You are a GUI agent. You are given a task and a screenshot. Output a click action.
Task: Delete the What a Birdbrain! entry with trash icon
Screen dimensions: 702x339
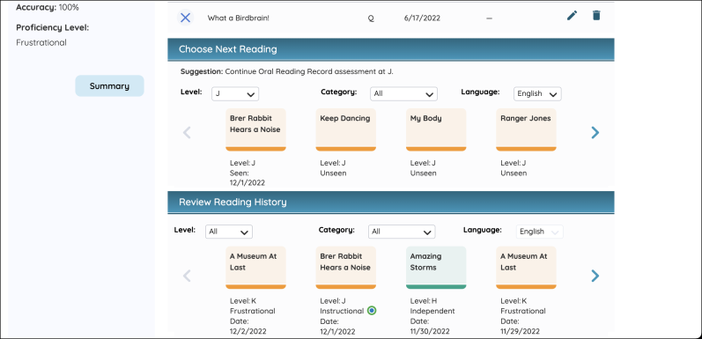(x=596, y=16)
